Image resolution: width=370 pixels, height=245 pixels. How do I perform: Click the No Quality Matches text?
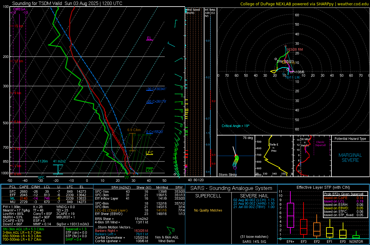pos(208,210)
